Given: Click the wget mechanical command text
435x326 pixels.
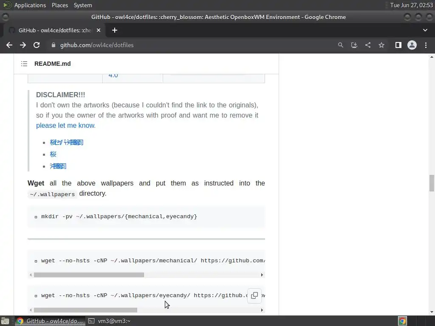Looking at the screenshot, I should coord(153,261).
